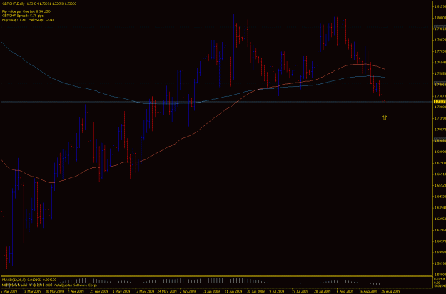Click the '16 Aug 2009' date label
Viewport: 446px width, 294px height.
(x=368, y=291)
